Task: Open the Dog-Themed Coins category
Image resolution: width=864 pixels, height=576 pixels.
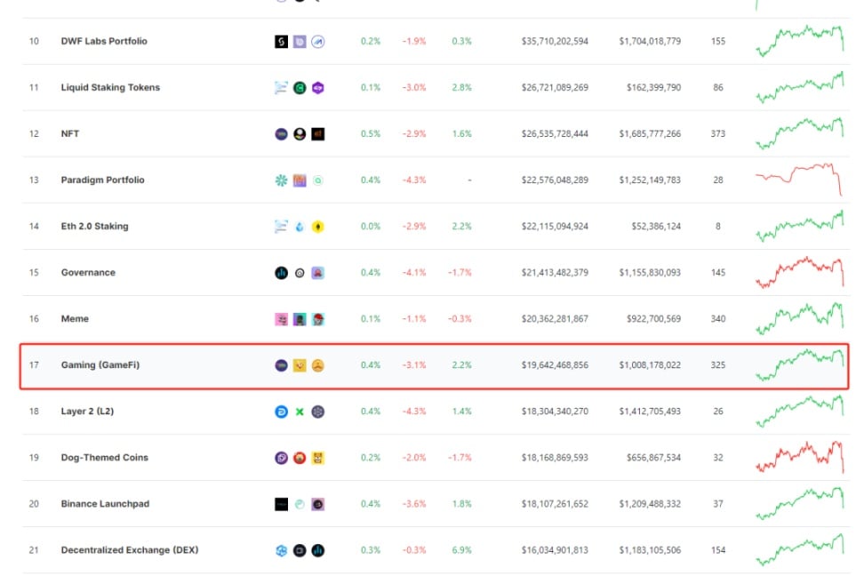Action: (x=104, y=458)
